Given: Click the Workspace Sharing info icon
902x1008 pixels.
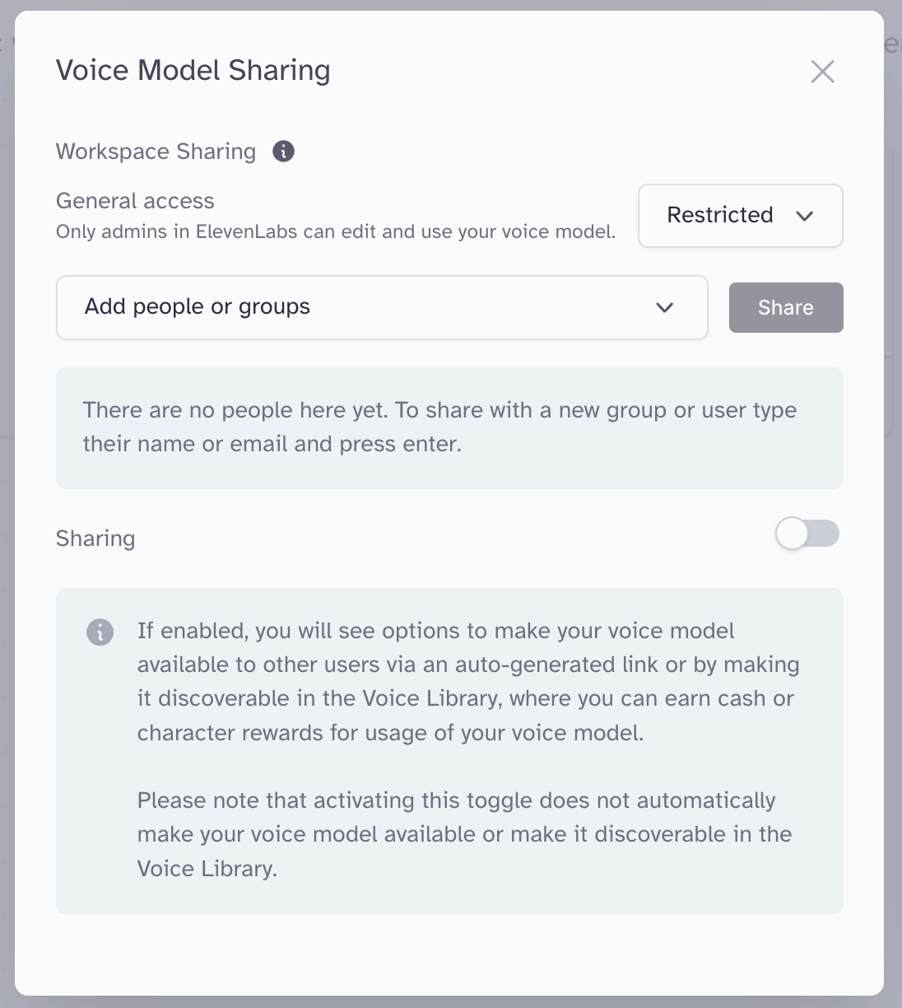Looking at the screenshot, I should [x=283, y=152].
